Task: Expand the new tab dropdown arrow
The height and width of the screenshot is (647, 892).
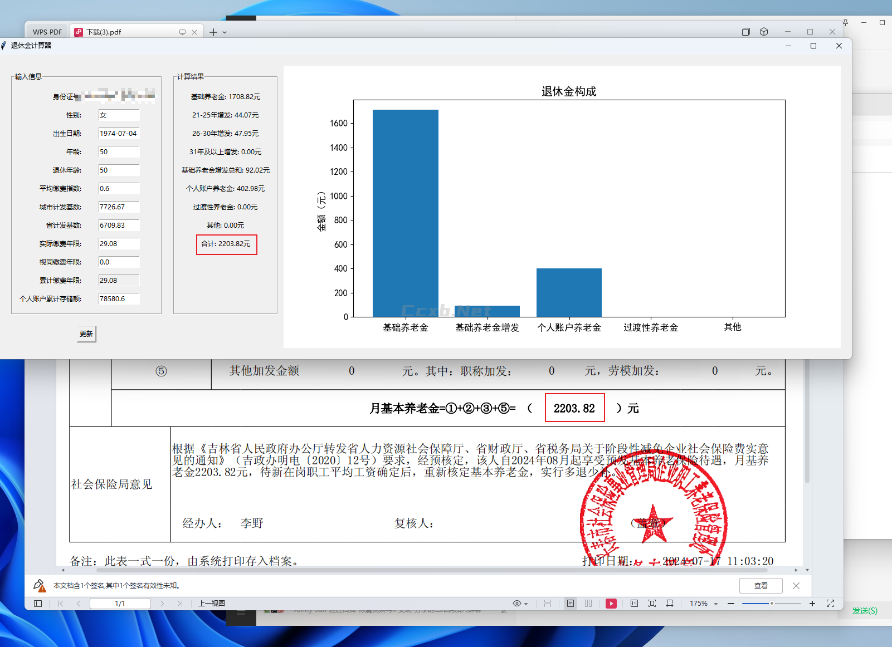Action: tap(225, 32)
